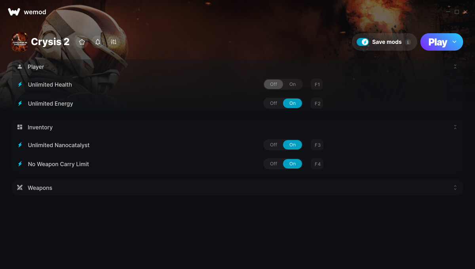Click the Play button
The image size is (475, 269).
click(x=437, y=42)
